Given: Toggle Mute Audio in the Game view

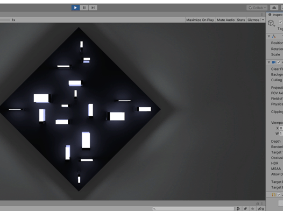Looking at the screenshot, I should [225, 20].
